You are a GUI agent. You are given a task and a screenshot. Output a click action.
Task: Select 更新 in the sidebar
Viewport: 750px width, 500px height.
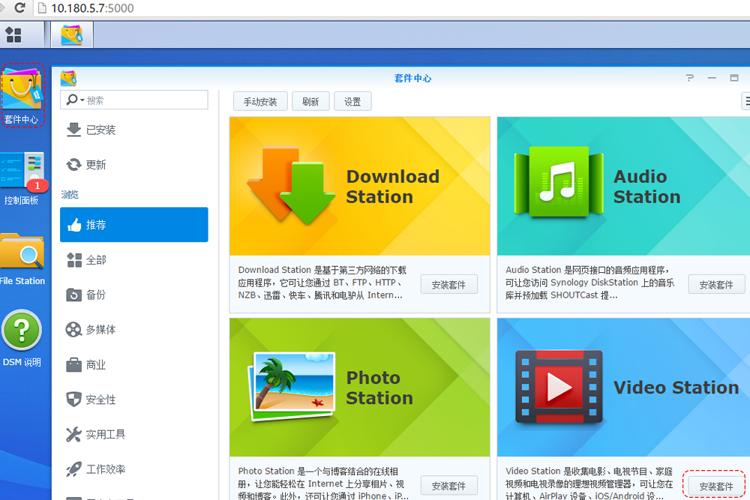96,165
